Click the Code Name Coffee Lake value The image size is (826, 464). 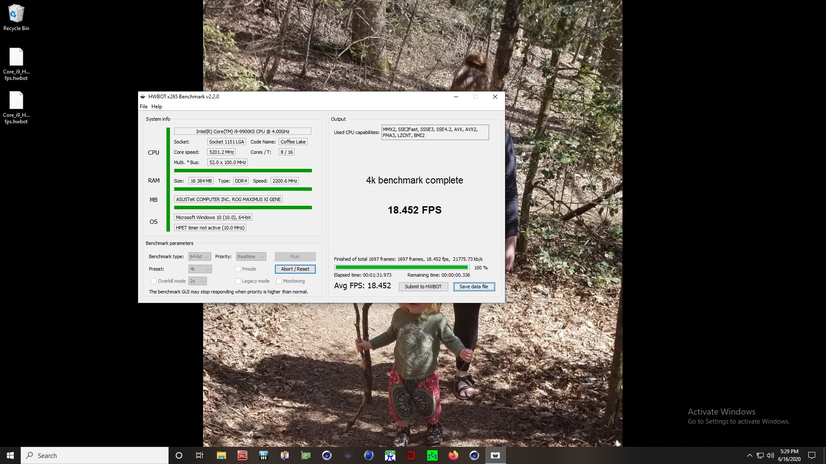coord(293,142)
